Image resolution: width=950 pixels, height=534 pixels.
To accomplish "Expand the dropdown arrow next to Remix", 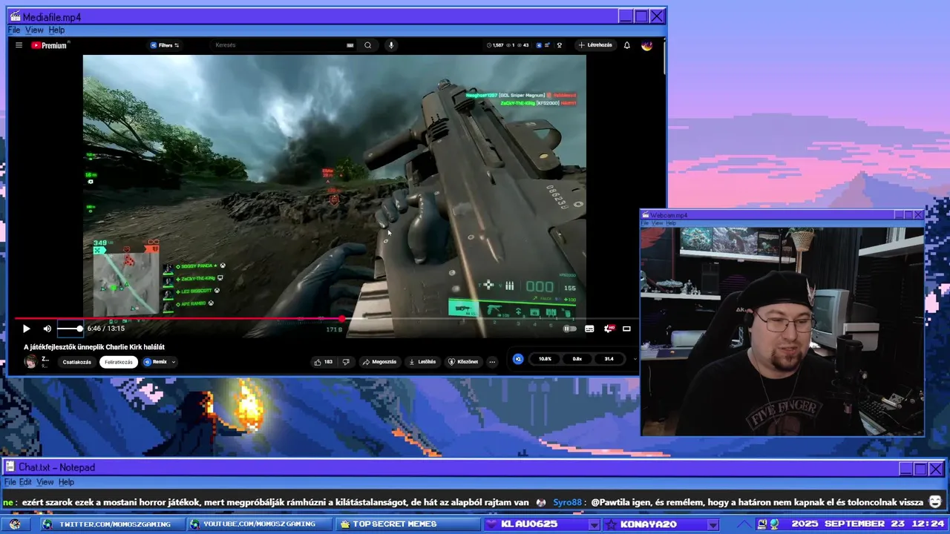I will pyautogui.click(x=174, y=362).
